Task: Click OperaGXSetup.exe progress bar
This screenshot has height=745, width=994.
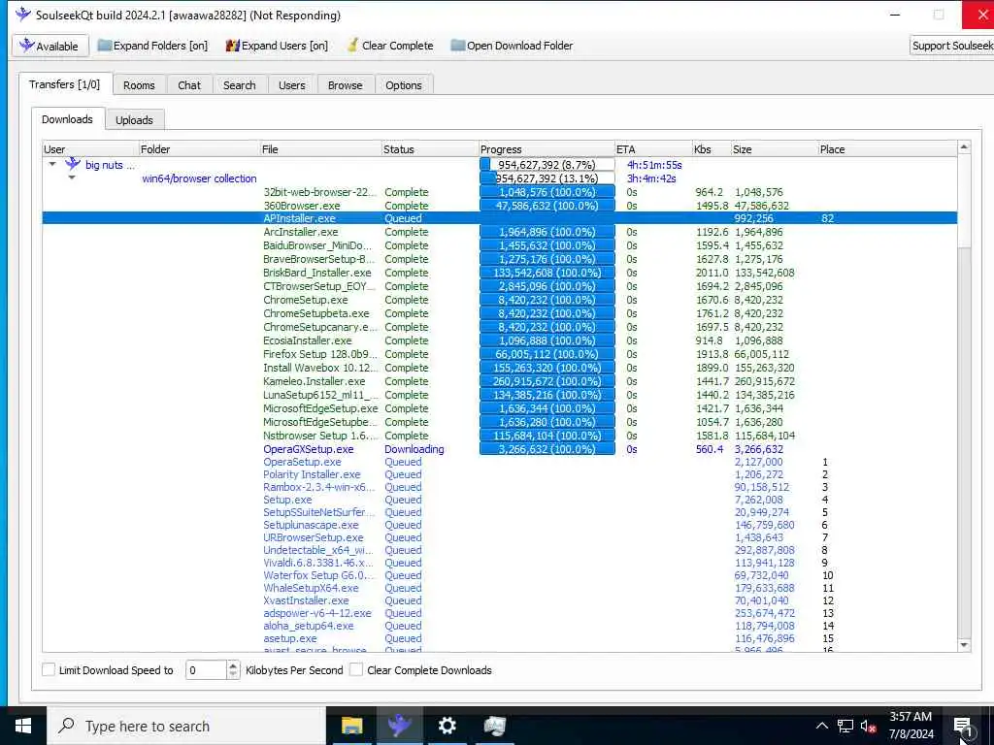Action: pos(547,448)
